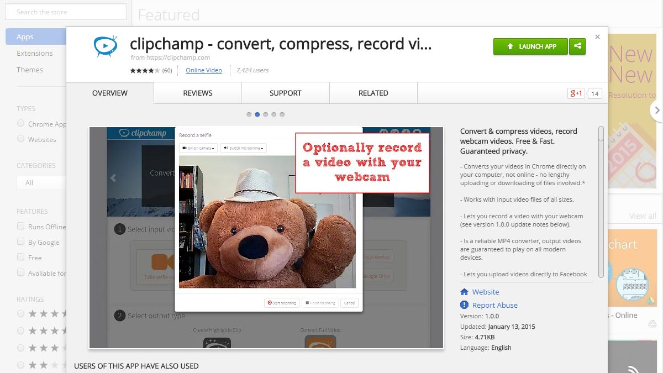663x373 pixels.
Task: Select the first screenshot pagination dot
Action: pos(249,114)
